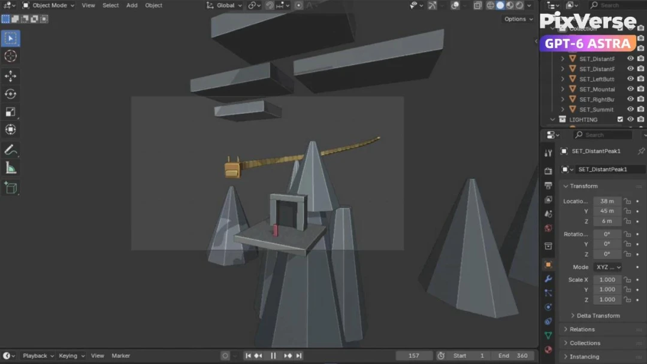Open the Object properties tab
Image resolution: width=647 pixels, height=364 pixels.
click(x=548, y=265)
